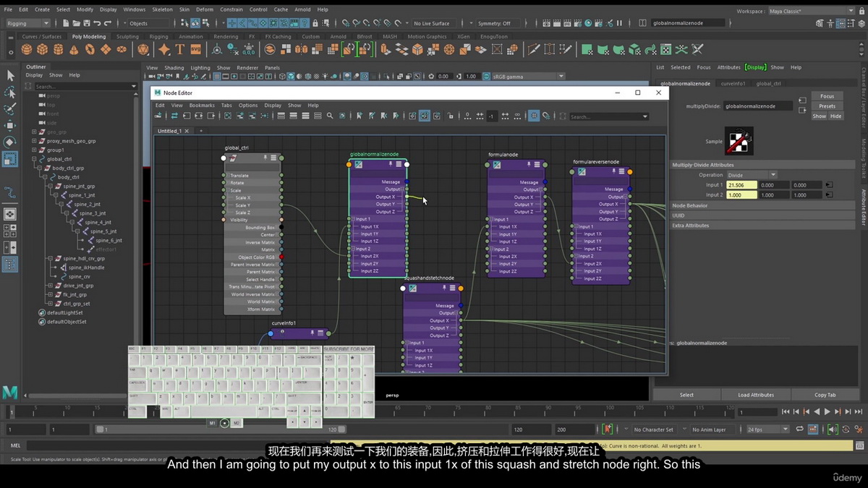Open the Rigging menu set dropdown
The image size is (868, 488).
click(27, 23)
